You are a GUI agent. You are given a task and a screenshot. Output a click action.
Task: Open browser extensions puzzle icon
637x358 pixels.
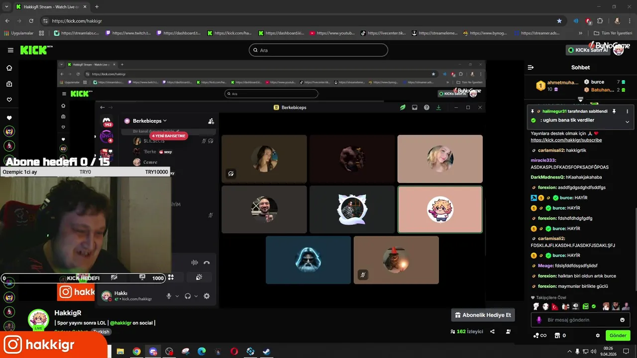600,21
